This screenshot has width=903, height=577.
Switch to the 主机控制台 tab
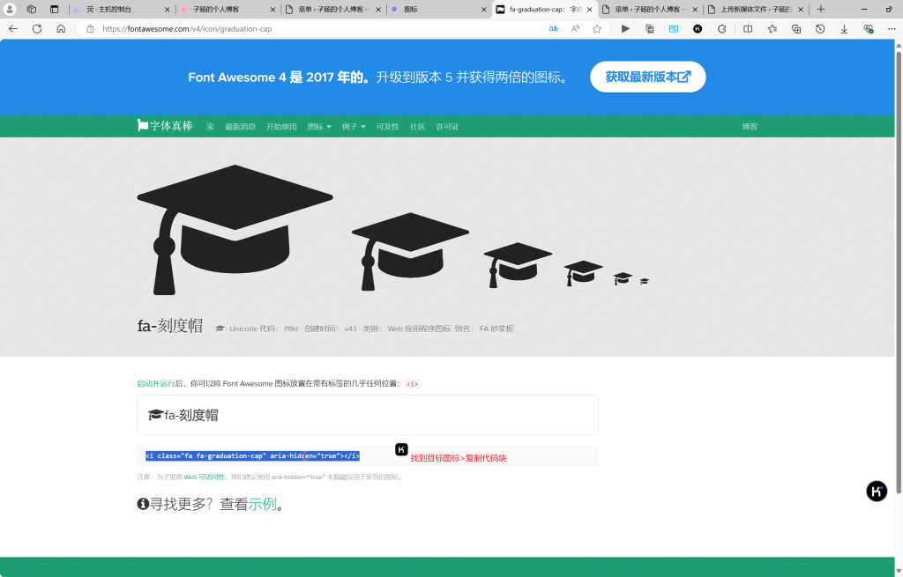click(120, 9)
